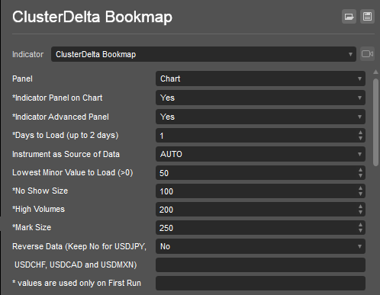This screenshot has height=295, width=380.
Task: Click the load settings folder icon
Action: 349,17
